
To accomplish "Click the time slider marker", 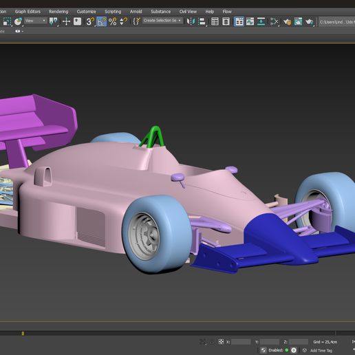I will point(23,333).
